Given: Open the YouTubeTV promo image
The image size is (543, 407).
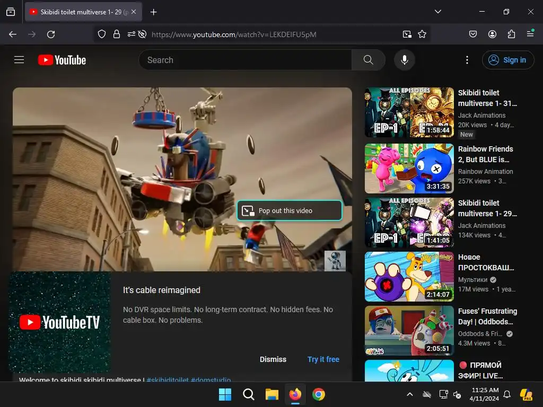Looking at the screenshot, I should point(59,322).
